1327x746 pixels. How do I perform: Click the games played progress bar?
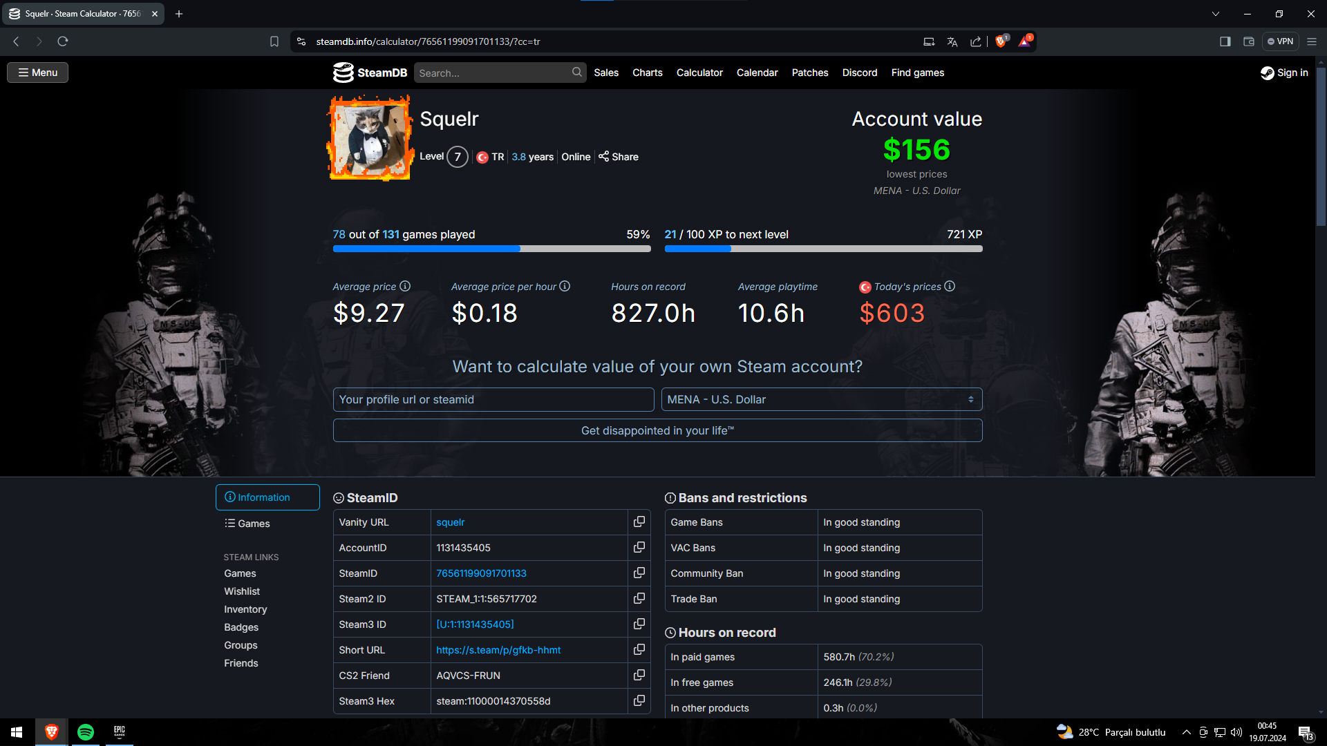[x=491, y=249]
